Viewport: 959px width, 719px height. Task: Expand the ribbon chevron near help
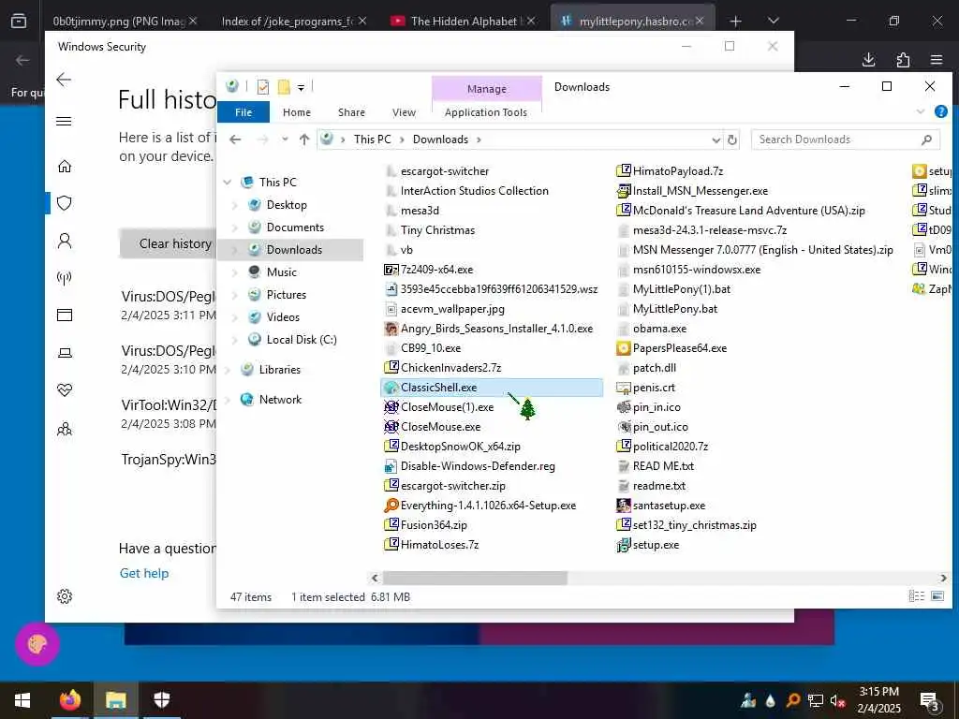921,111
